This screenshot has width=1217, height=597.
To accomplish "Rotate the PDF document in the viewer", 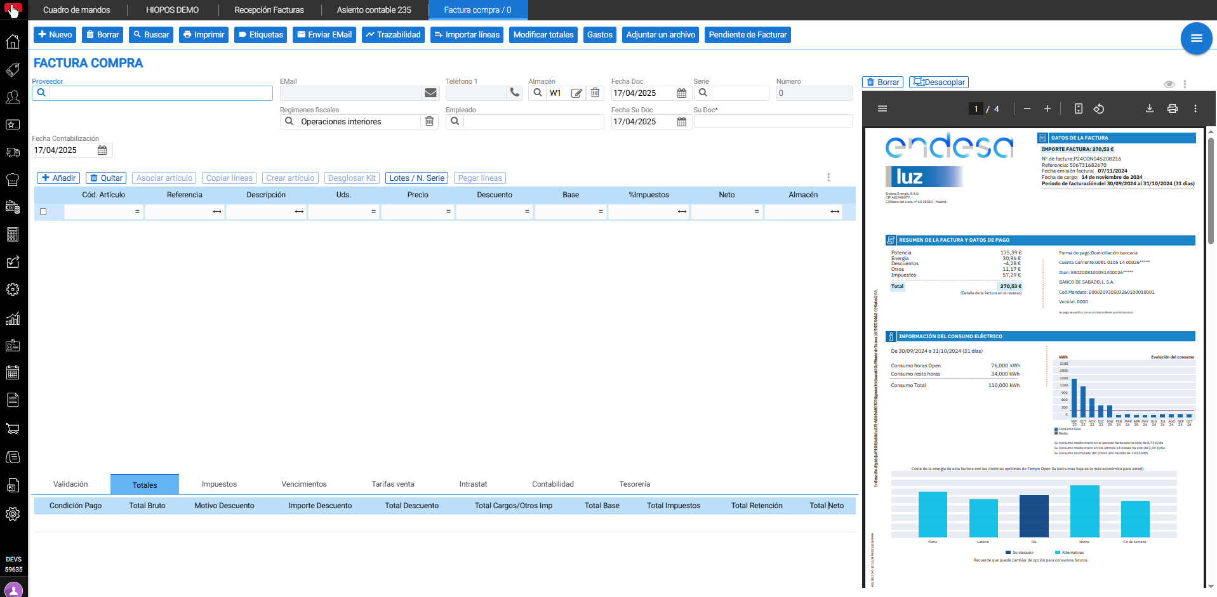I will tap(1099, 109).
